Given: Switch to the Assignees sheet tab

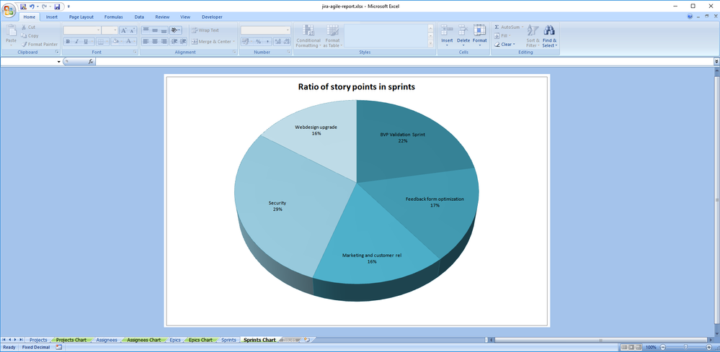Looking at the screenshot, I should point(107,340).
